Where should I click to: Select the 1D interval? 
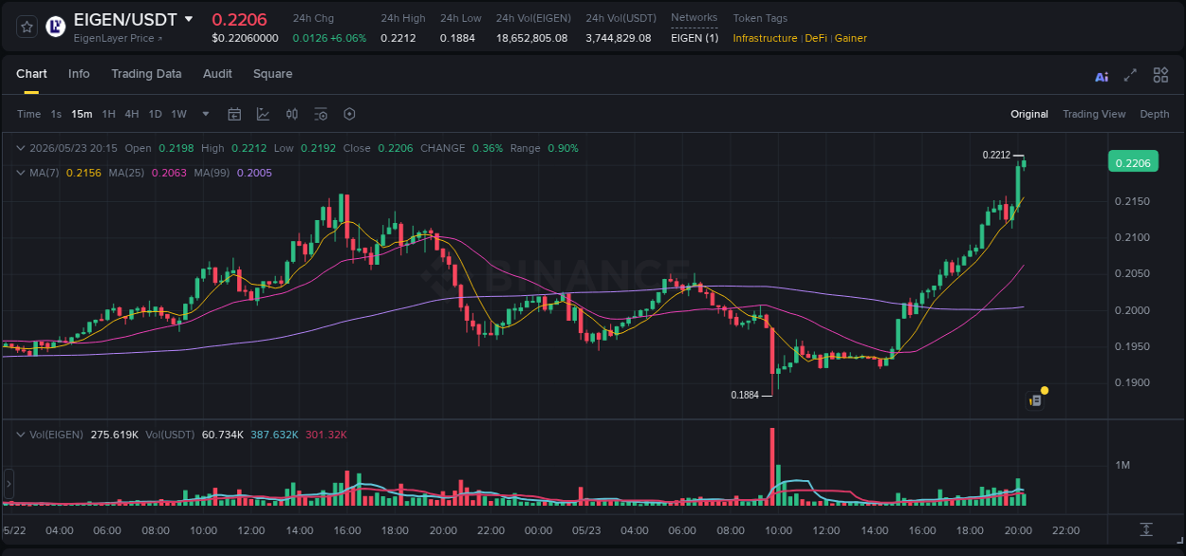tap(155, 114)
